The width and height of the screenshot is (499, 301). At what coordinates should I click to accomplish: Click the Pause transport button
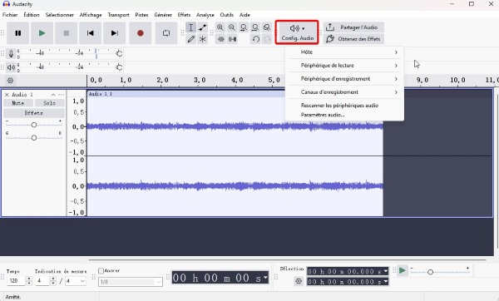(x=17, y=33)
